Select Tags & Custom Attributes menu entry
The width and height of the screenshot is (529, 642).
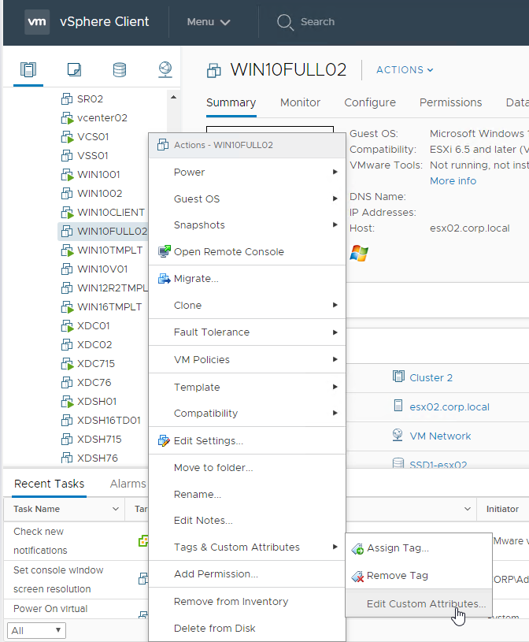[x=247, y=547]
